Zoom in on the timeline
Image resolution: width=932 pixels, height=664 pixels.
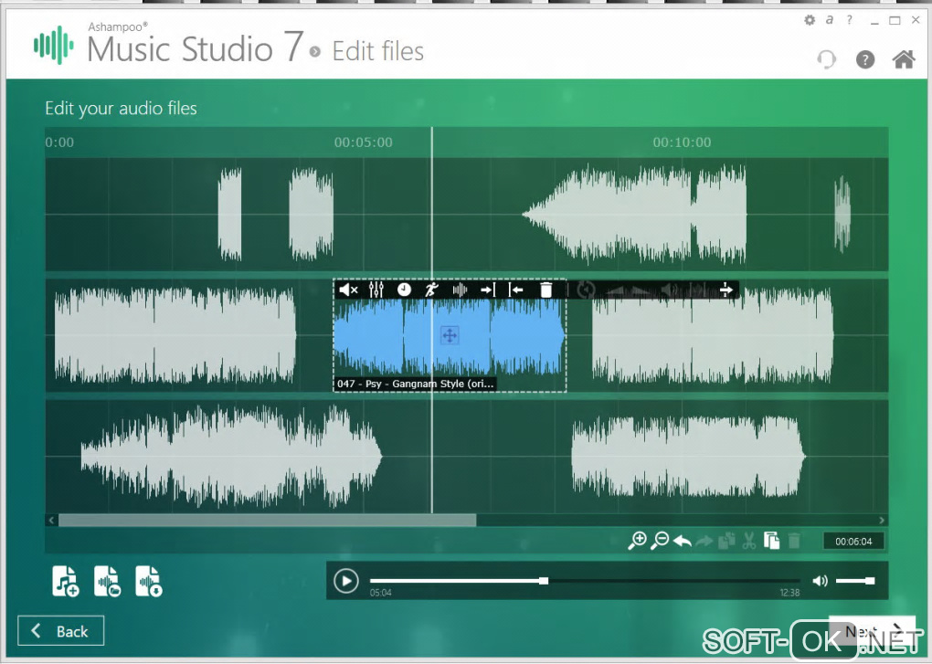(637, 541)
